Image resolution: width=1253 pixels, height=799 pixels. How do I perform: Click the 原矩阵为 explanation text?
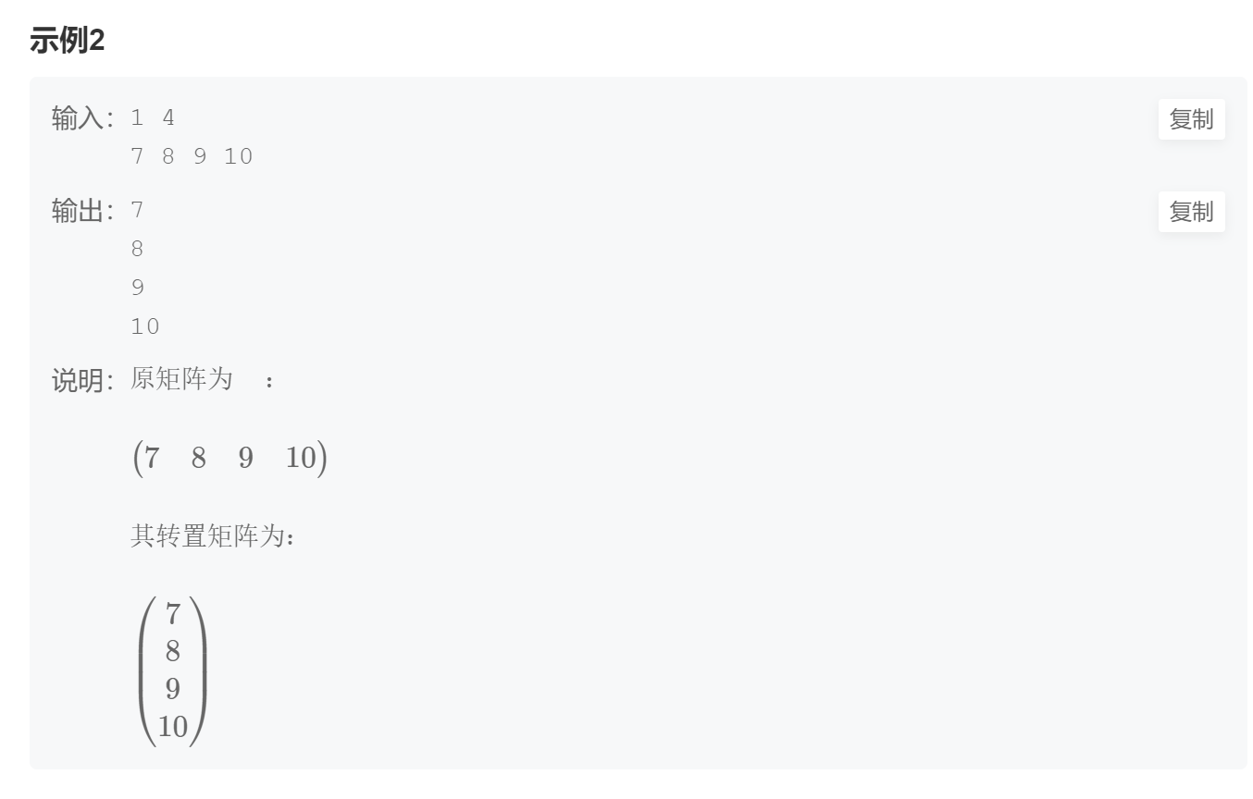coord(181,379)
